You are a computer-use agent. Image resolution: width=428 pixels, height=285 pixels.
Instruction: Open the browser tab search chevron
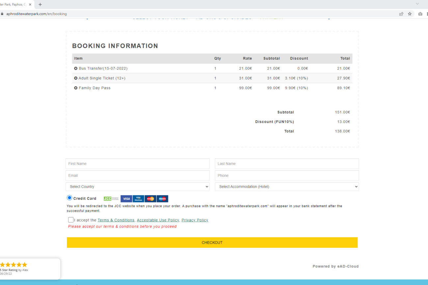pos(417,4)
